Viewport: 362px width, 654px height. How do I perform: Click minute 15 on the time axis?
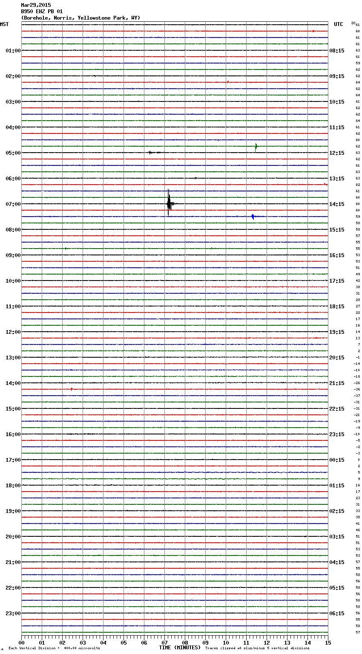328,642
